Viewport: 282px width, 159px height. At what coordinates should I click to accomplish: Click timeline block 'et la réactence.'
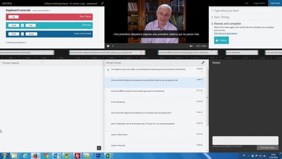[x=242, y=52]
